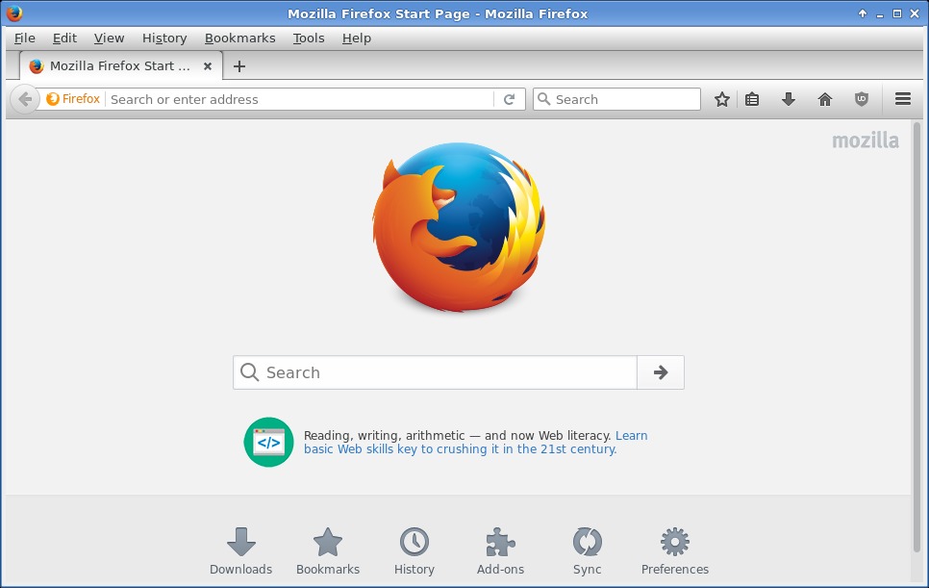Image resolution: width=929 pixels, height=588 pixels.
Task: Open Add-ons puzzle piece launcher
Action: coord(501,551)
